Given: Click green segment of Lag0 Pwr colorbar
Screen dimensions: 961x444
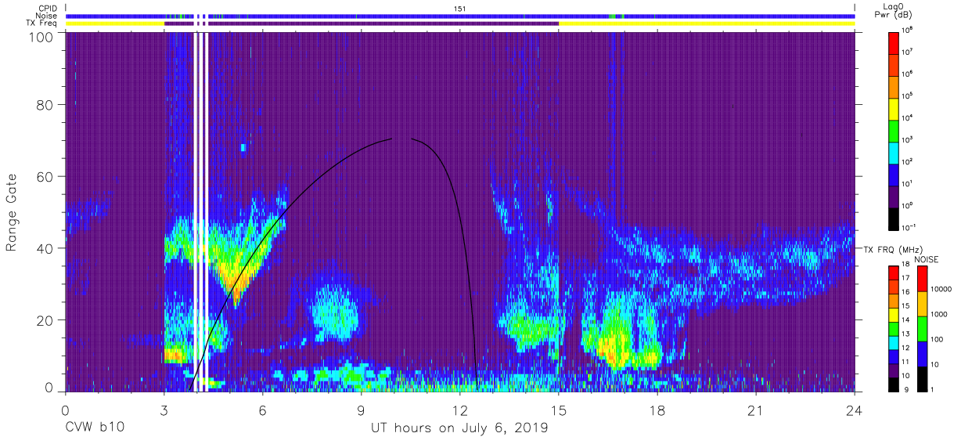Looking at the screenshot, I should tap(894, 130).
